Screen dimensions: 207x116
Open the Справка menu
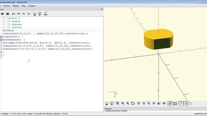pos(32,6)
